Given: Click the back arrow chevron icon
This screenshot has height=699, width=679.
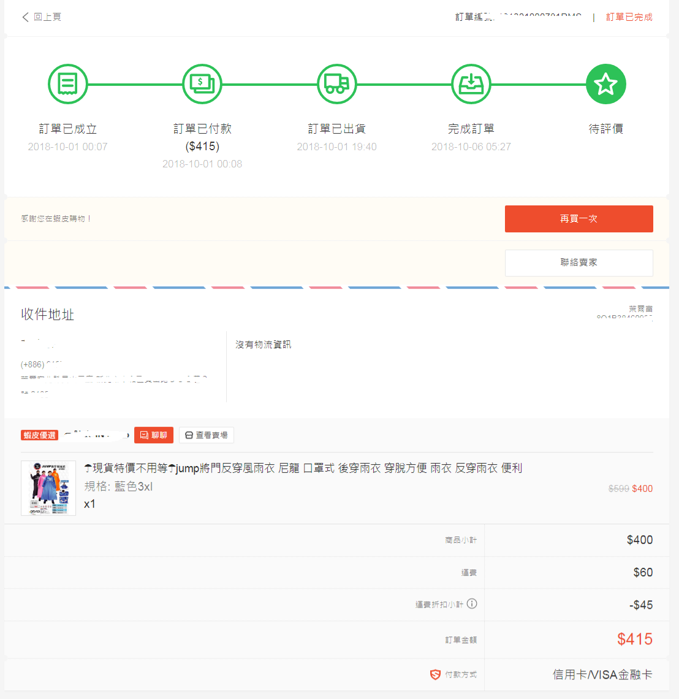Looking at the screenshot, I should [x=25, y=17].
